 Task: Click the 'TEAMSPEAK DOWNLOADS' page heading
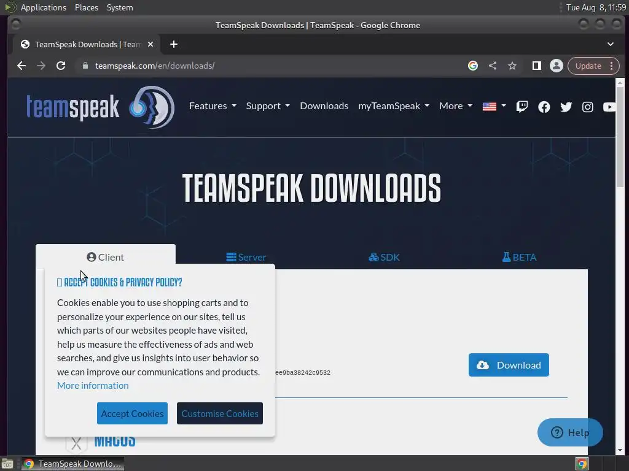311,188
